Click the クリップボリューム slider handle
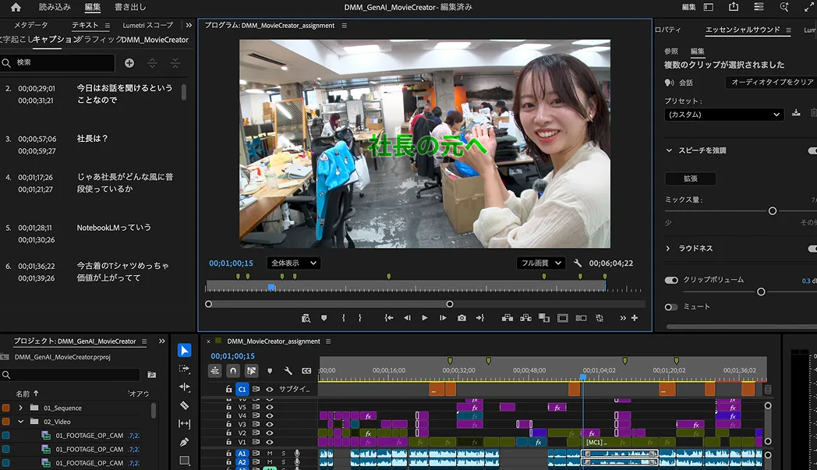817x470 pixels. 761,292
